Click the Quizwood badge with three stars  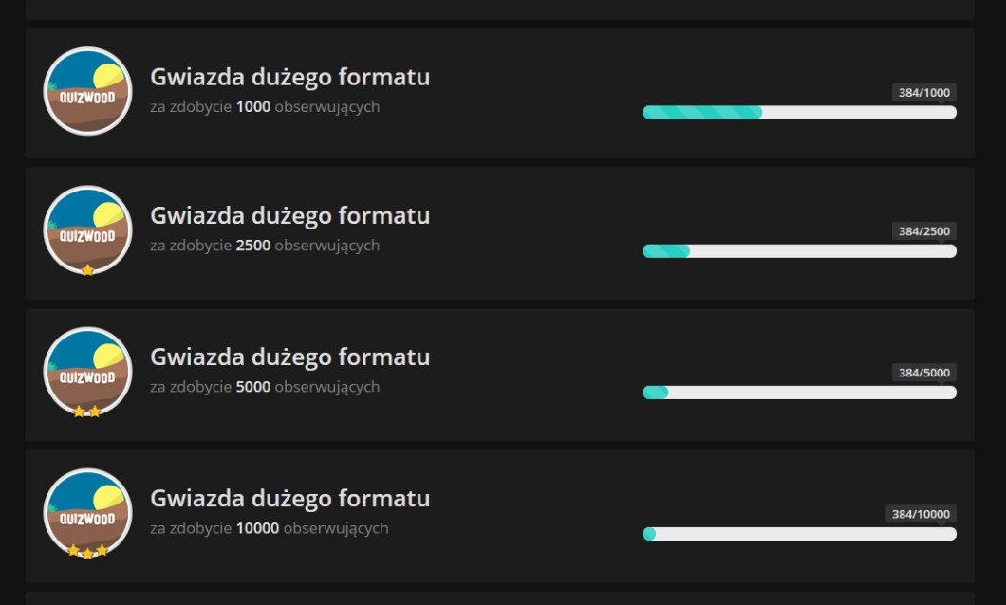tap(87, 513)
